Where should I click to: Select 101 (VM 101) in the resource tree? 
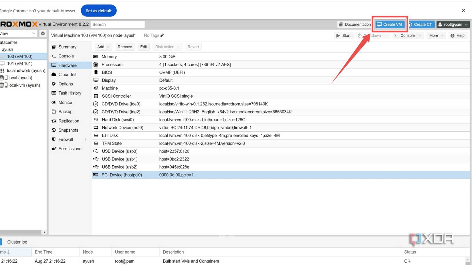[x=20, y=63]
